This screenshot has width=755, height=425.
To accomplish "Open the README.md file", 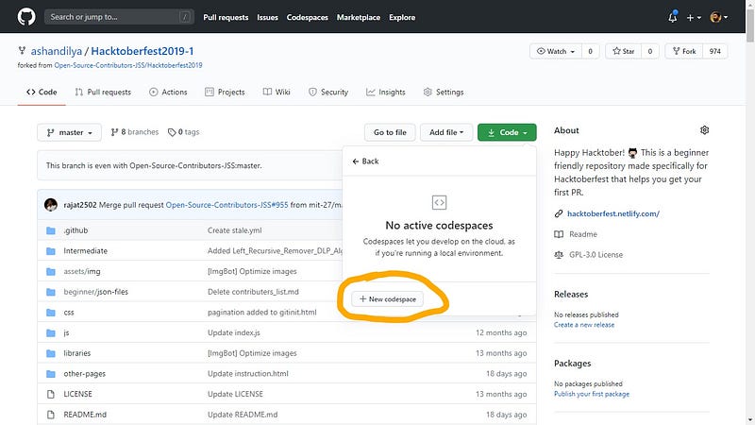I will coord(85,415).
